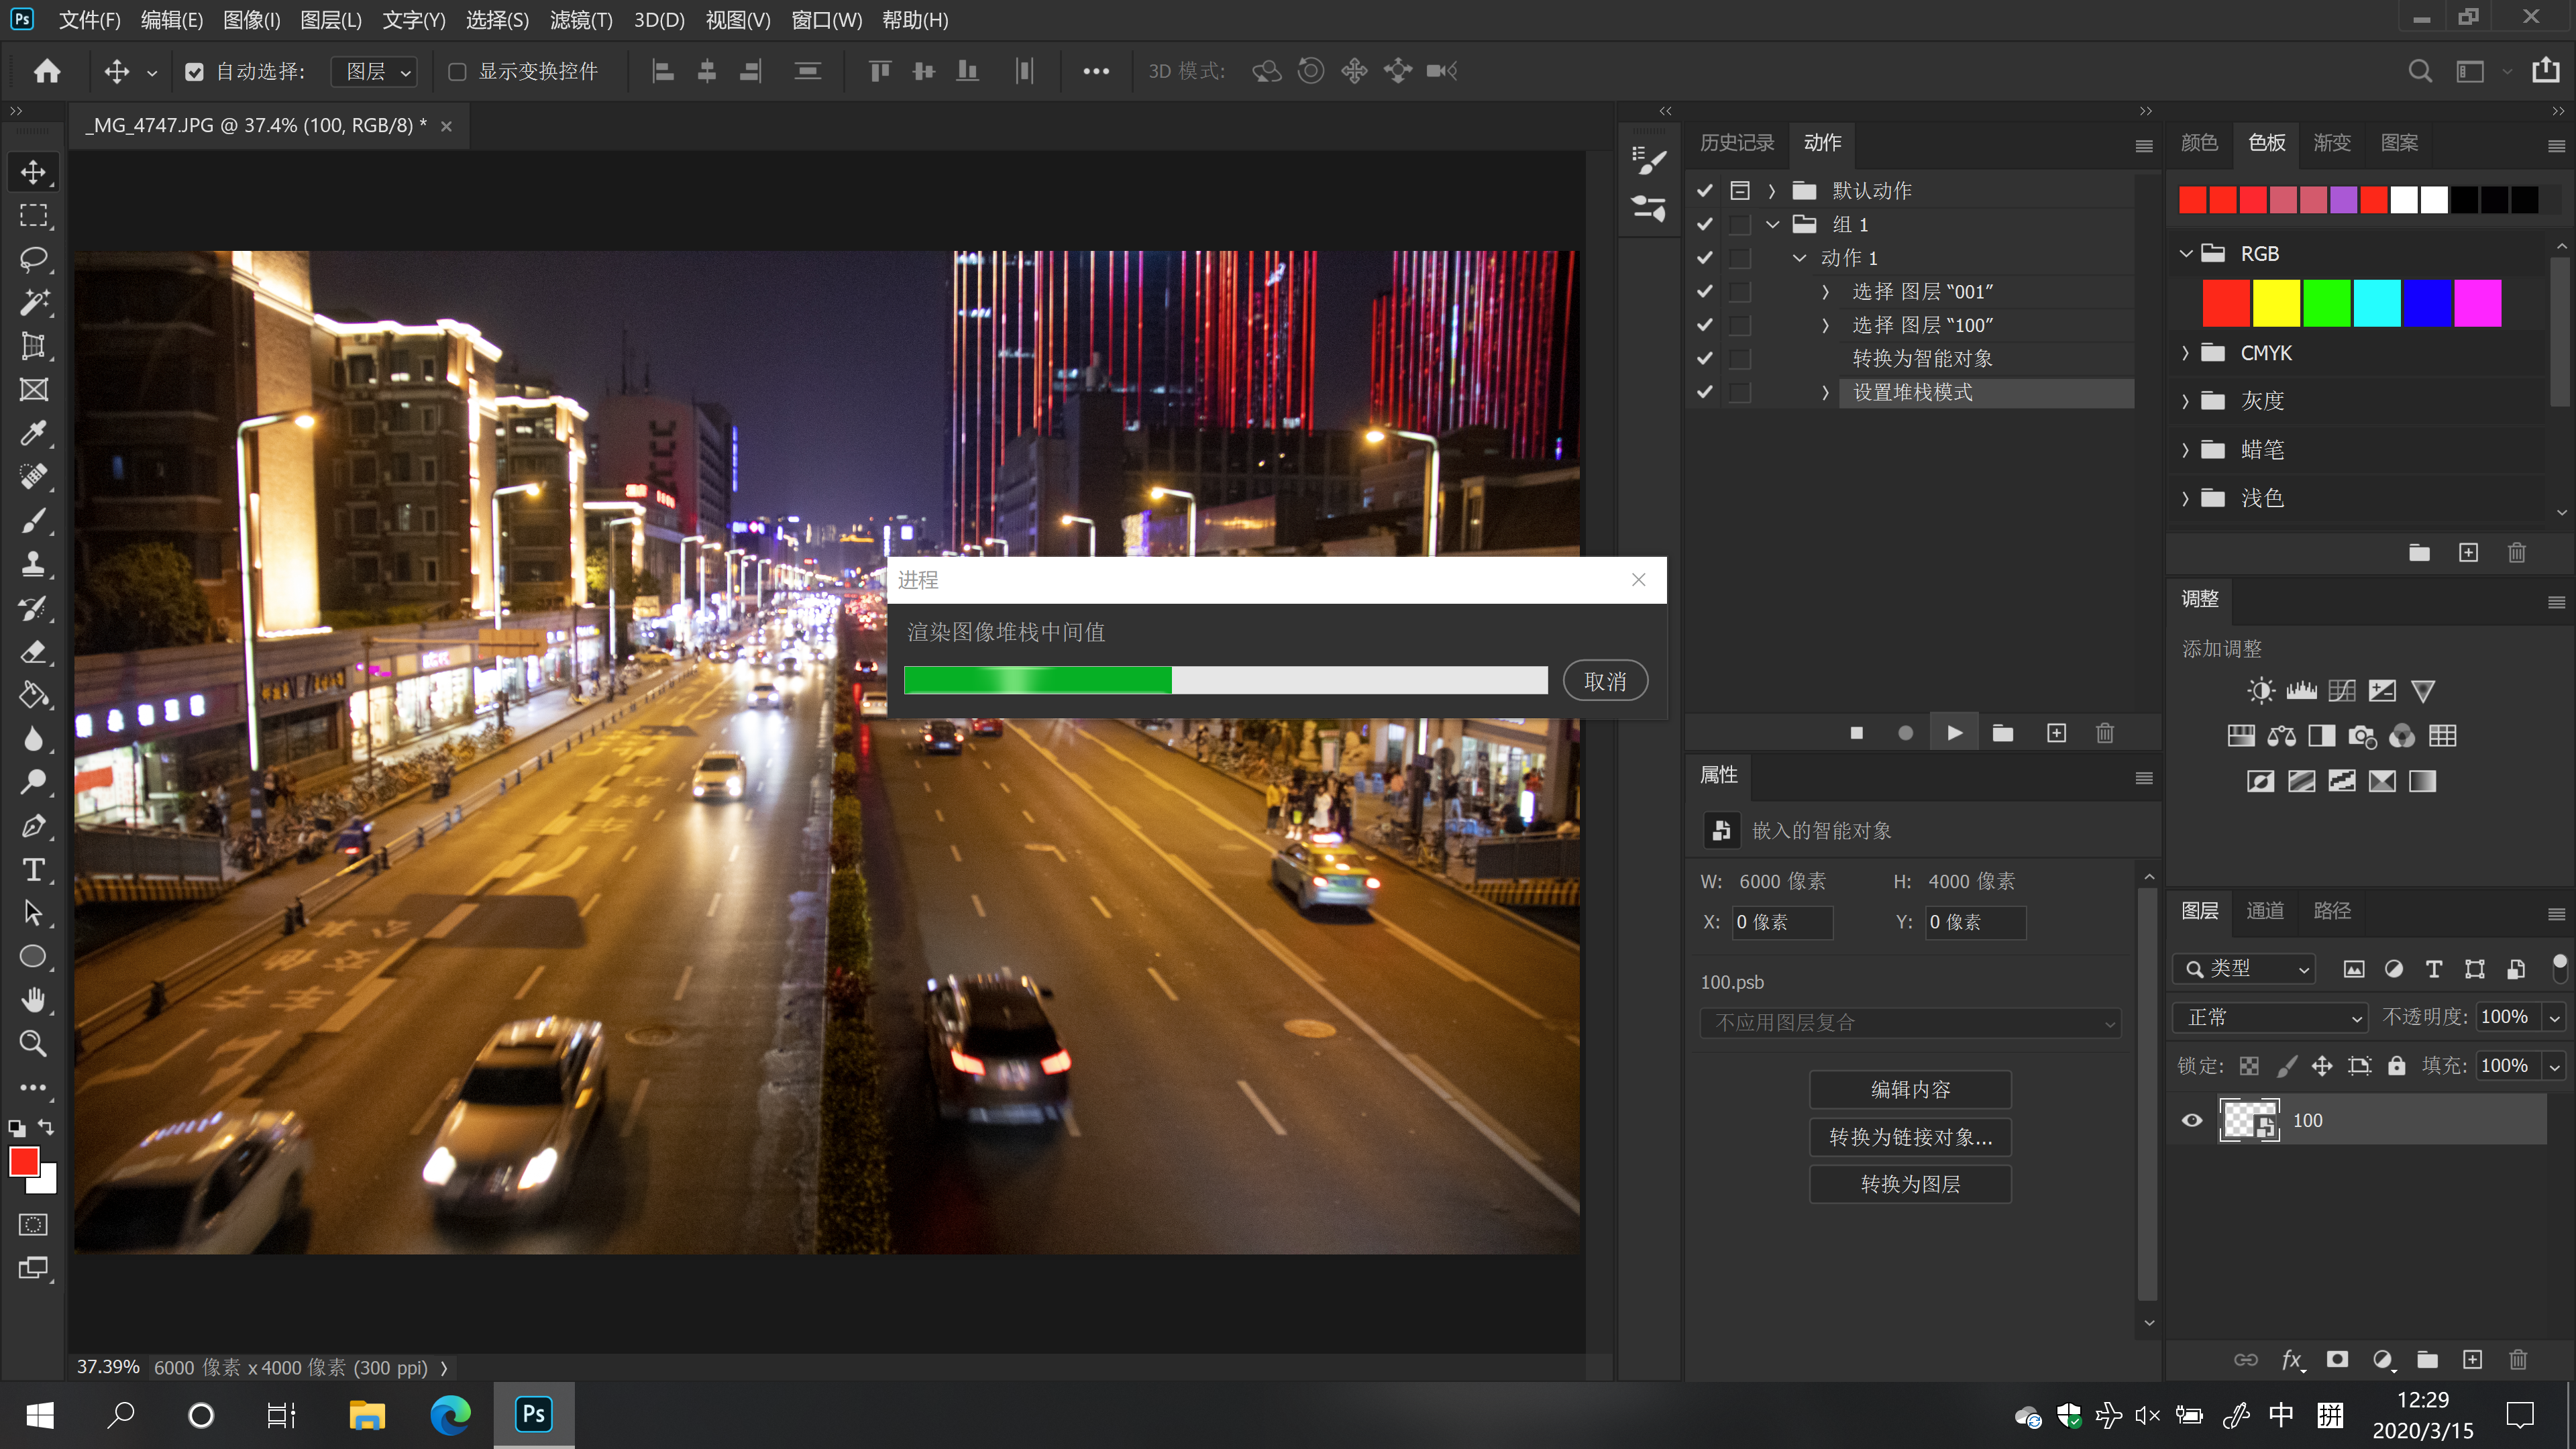
Task: Hide layer 100 with the eye icon
Action: (x=2191, y=1120)
